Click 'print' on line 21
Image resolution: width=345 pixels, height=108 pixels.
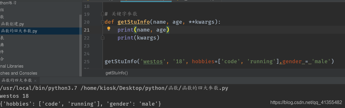tap(126, 30)
